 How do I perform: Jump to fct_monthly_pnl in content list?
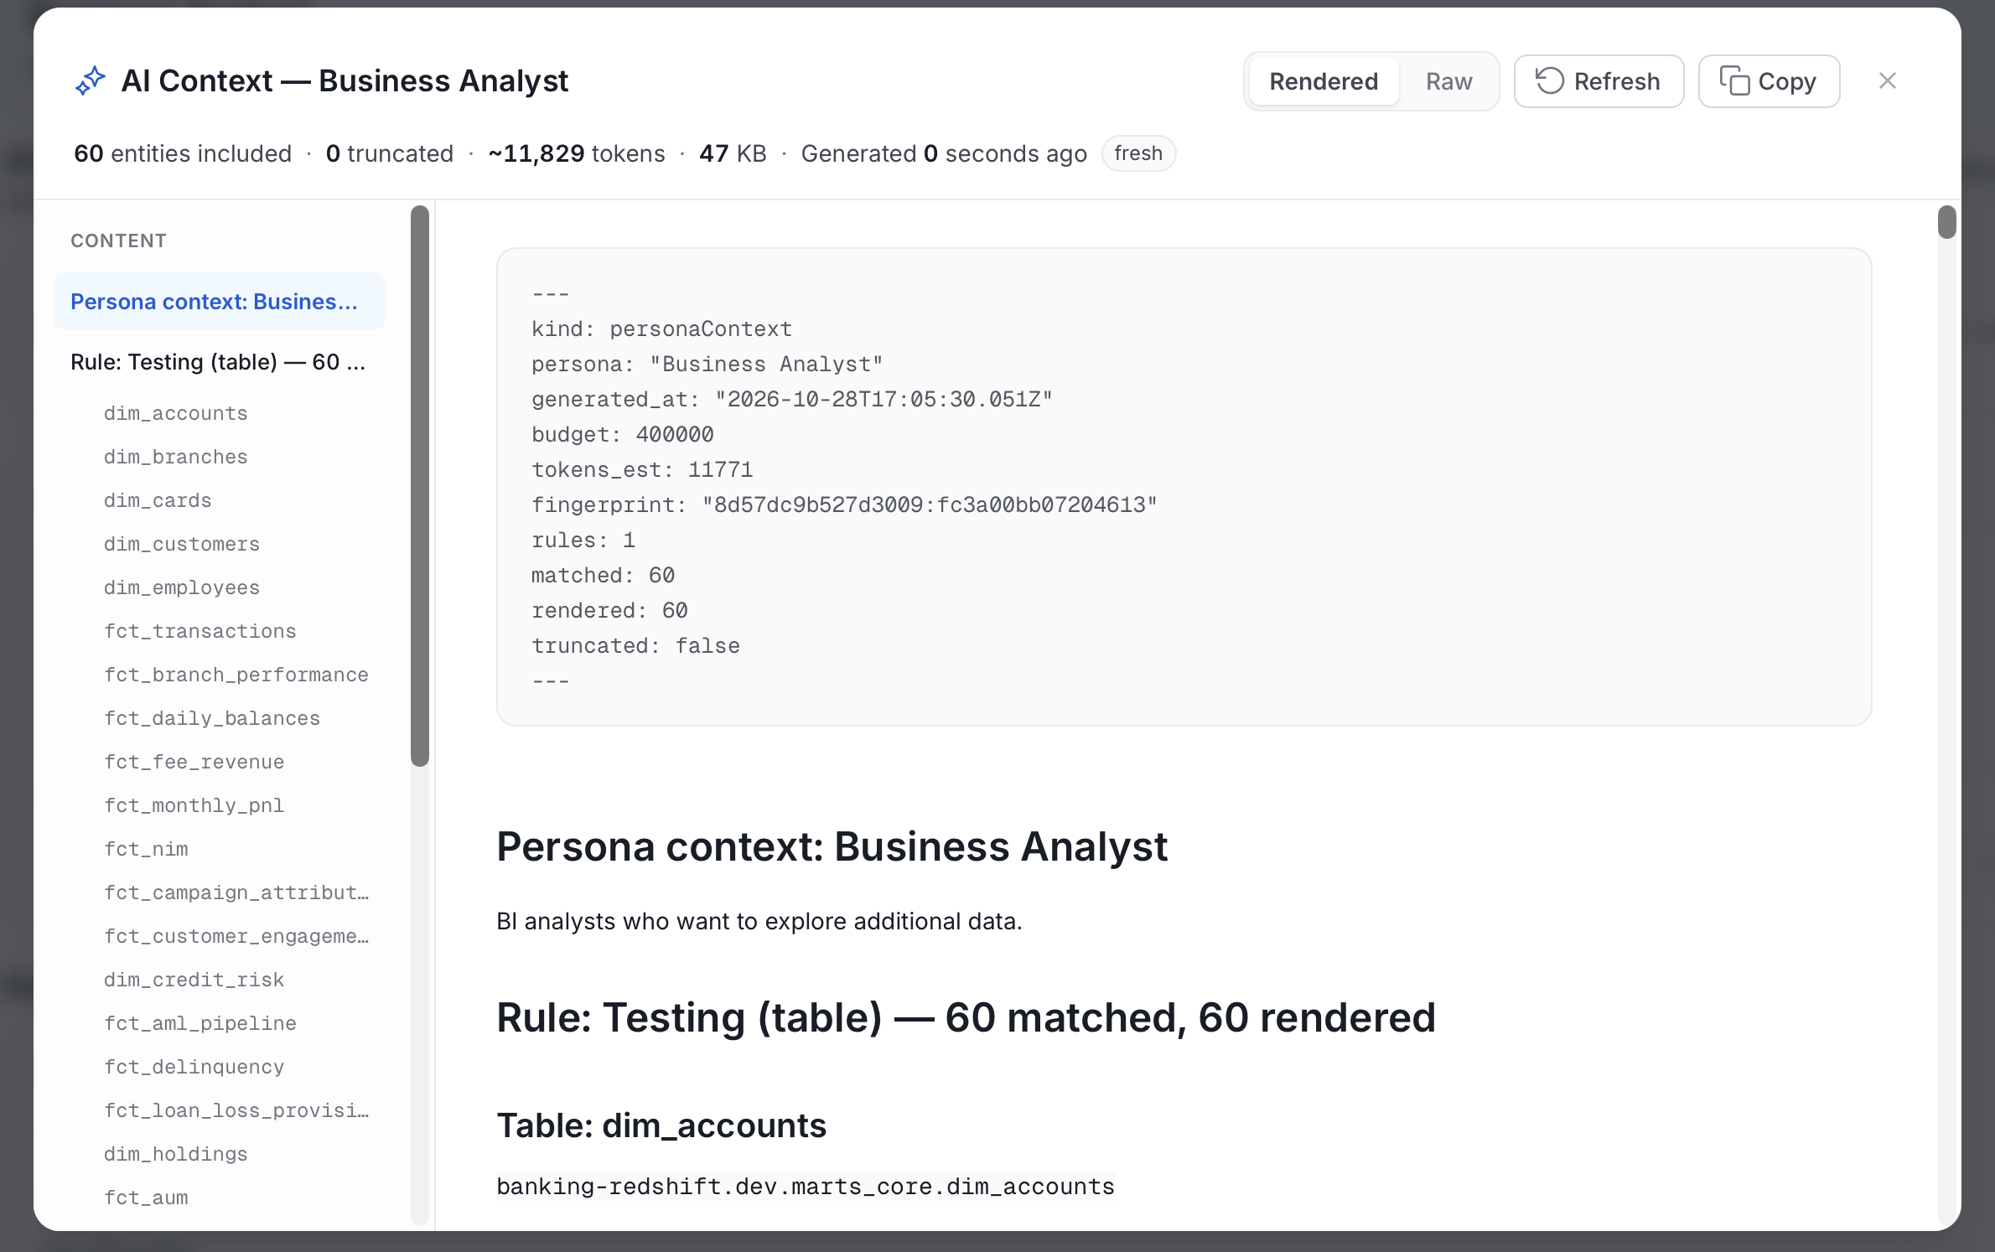[194, 805]
